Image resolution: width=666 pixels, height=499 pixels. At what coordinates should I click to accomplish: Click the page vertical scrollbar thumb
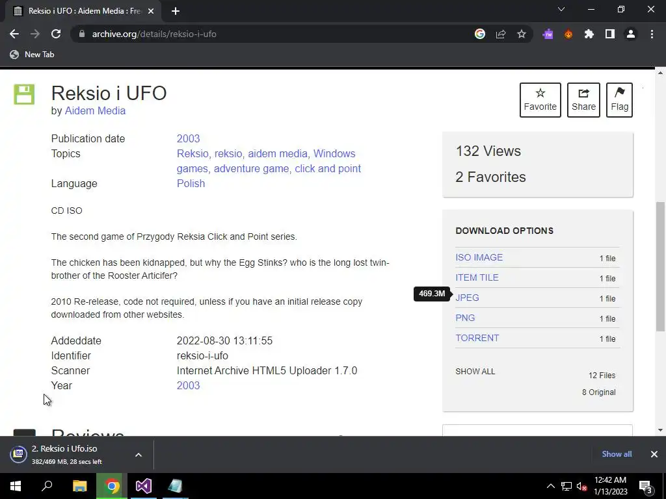click(660, 266)
